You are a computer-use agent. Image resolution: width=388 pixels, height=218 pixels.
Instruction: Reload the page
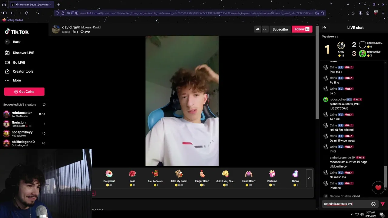[x=27, y=13]
